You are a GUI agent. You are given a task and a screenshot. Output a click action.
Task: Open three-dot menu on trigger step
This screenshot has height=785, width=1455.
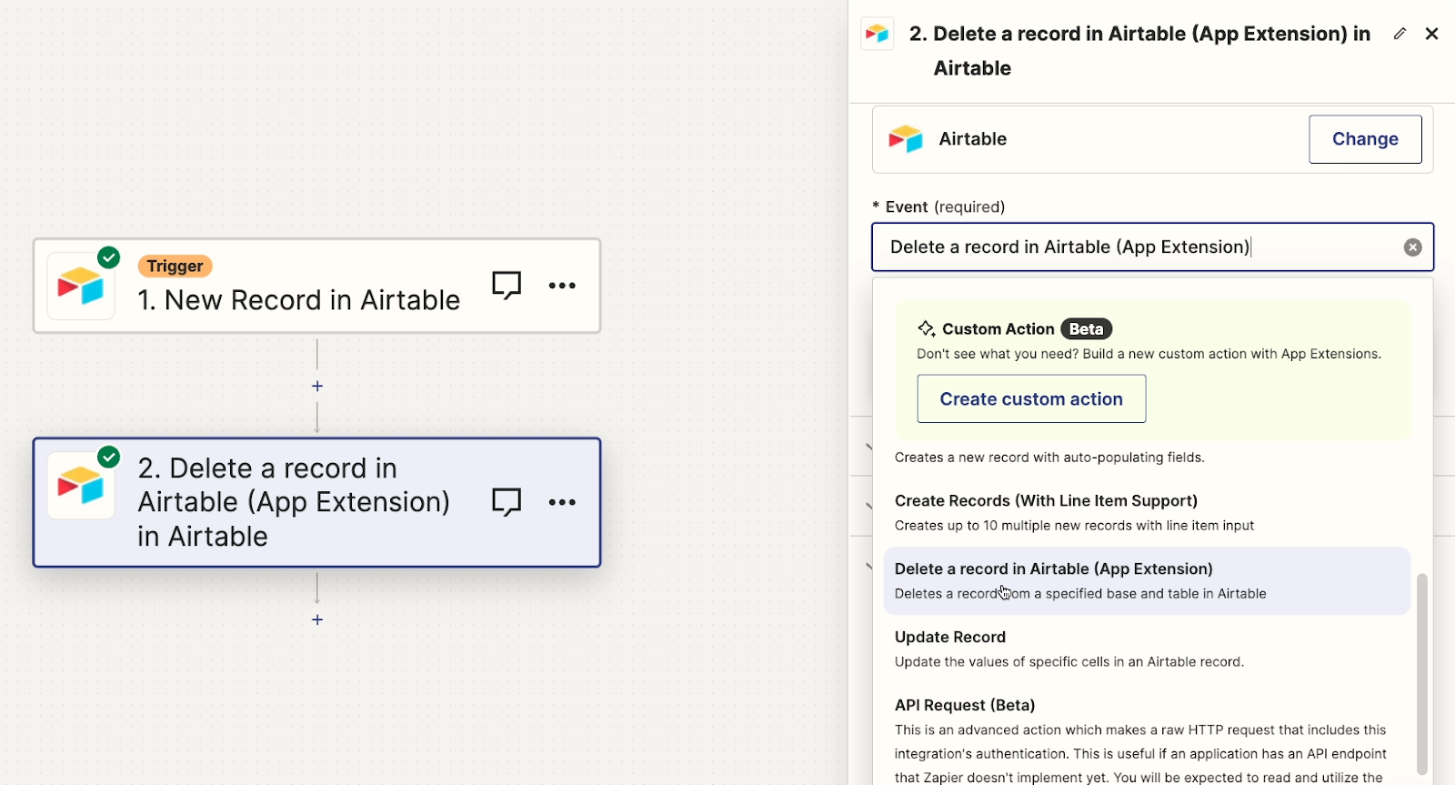562,286
